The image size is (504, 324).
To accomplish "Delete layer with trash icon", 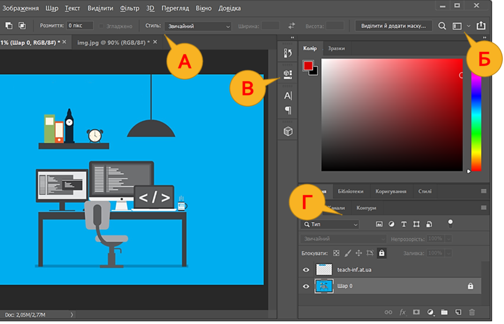I will click(472, 312).
